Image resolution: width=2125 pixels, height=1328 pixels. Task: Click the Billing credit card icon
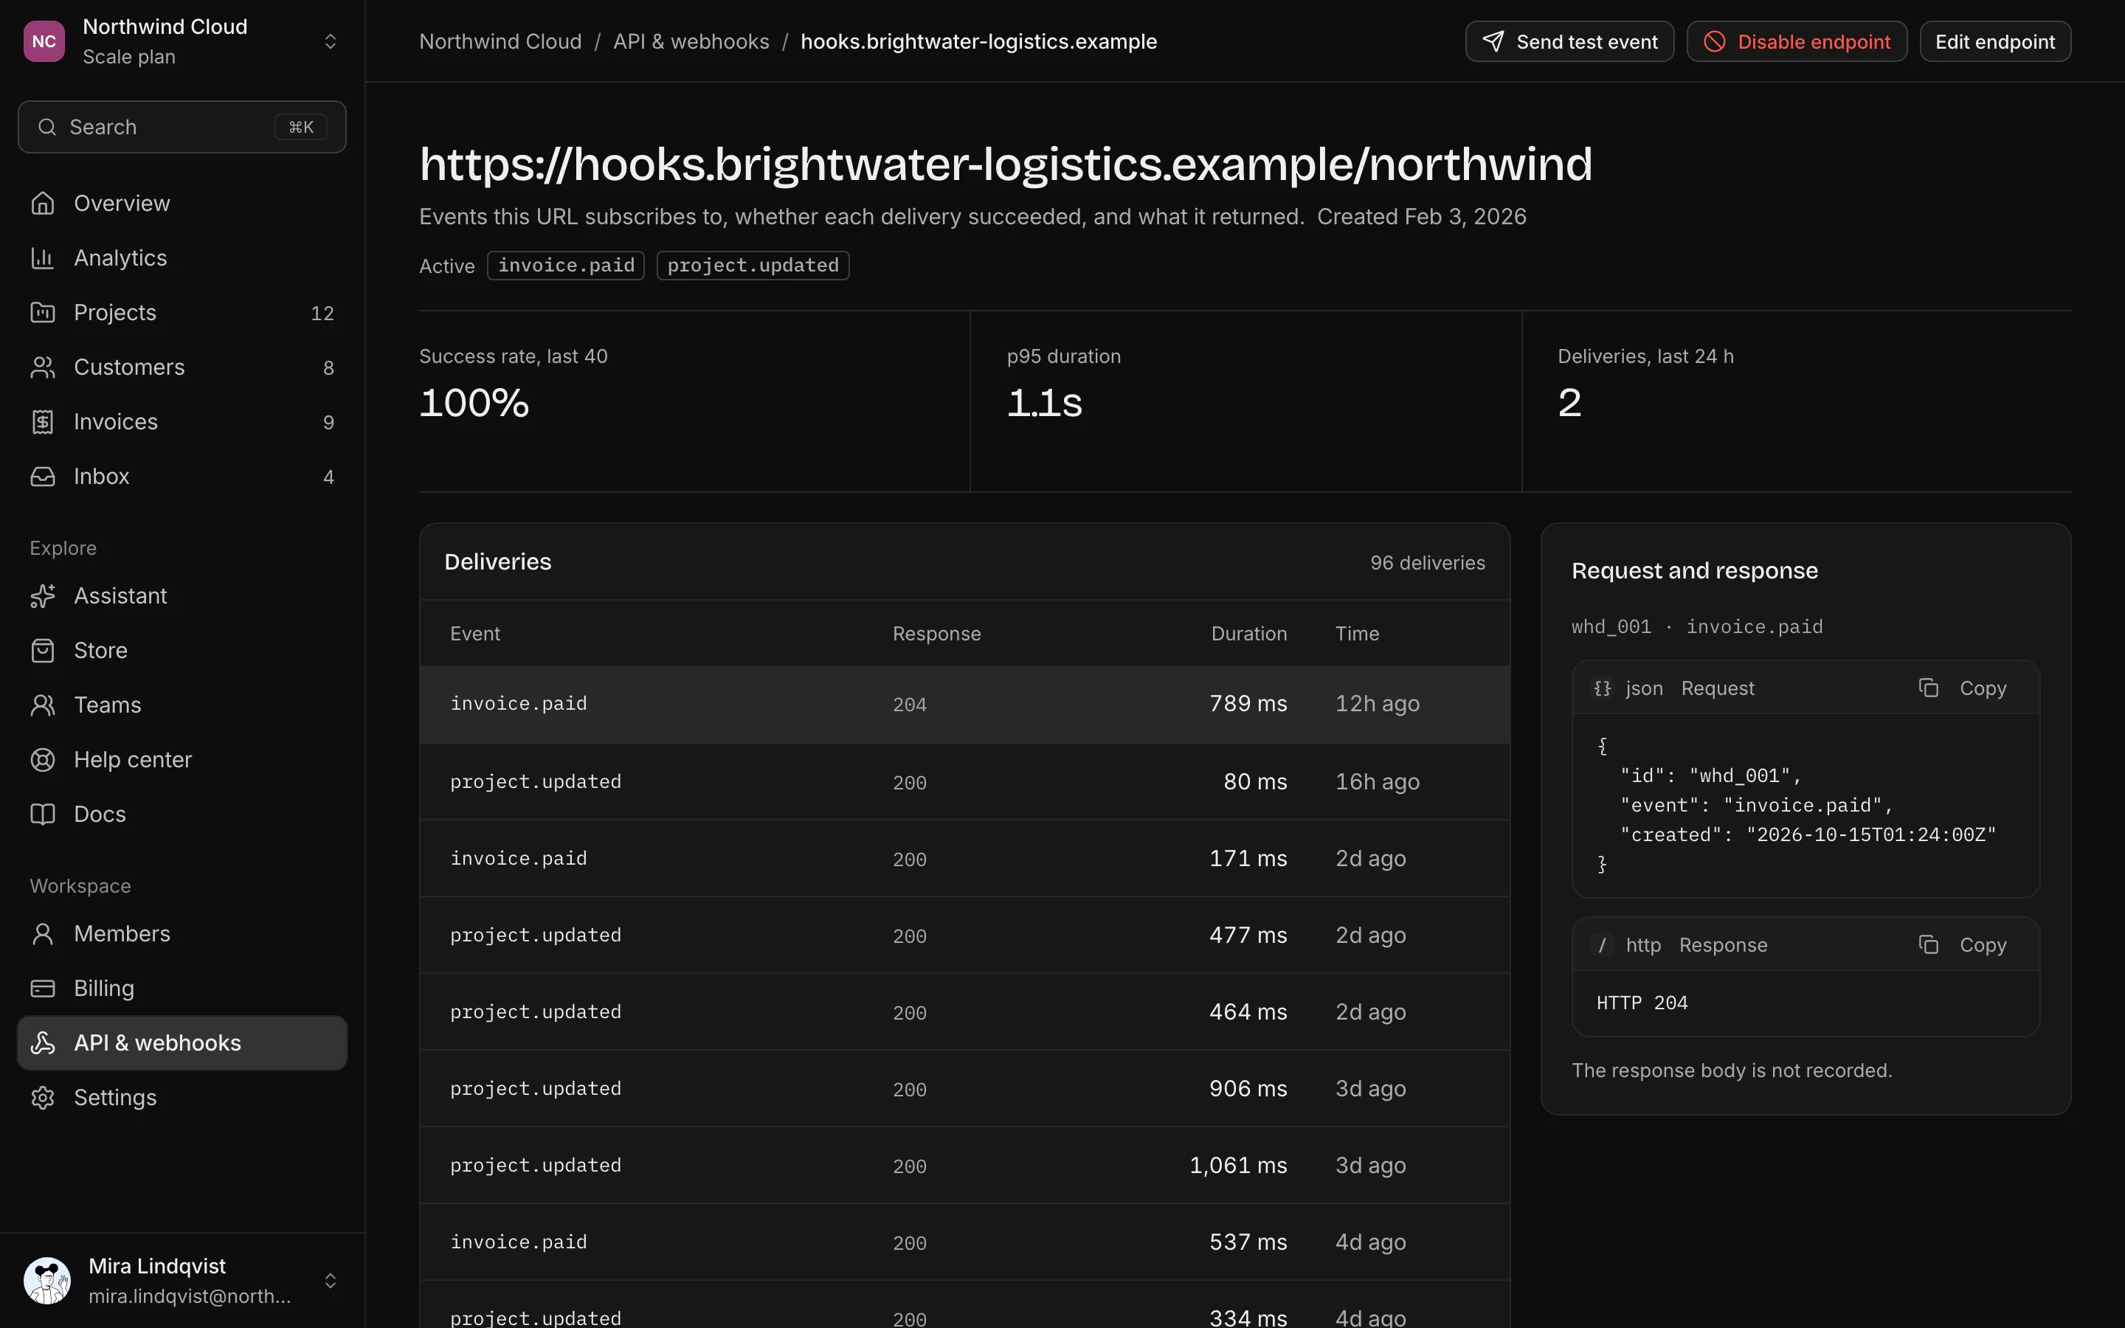click(42, 988)
